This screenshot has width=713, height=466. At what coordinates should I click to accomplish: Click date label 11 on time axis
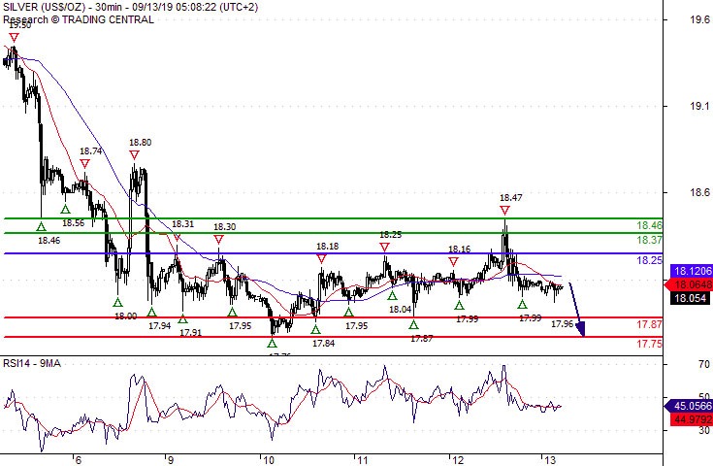362,460
